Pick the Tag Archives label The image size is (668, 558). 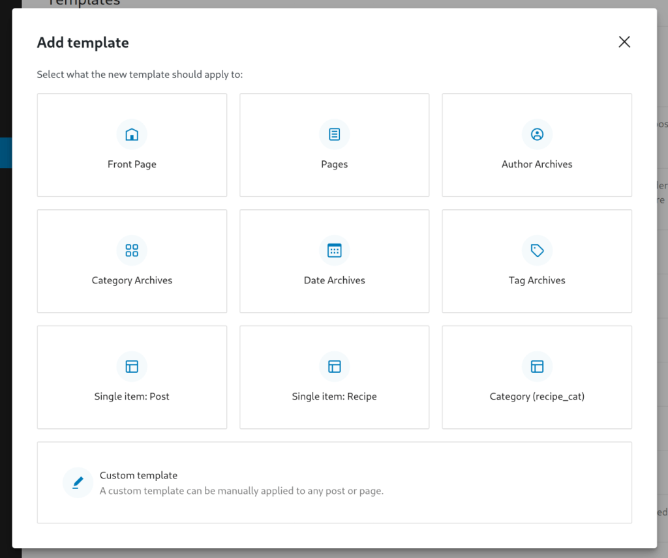(537, 280)
